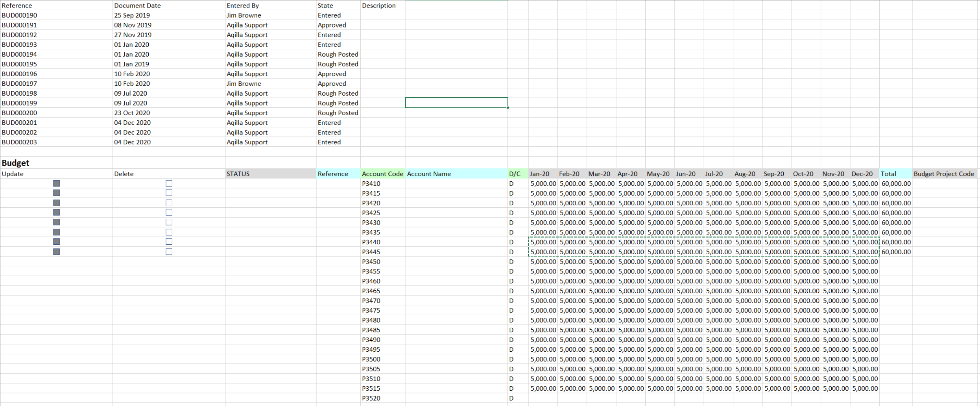Uncheck the Update box in the P3435 row
This screenshot has height=406, width=980.
pos(56,232)
